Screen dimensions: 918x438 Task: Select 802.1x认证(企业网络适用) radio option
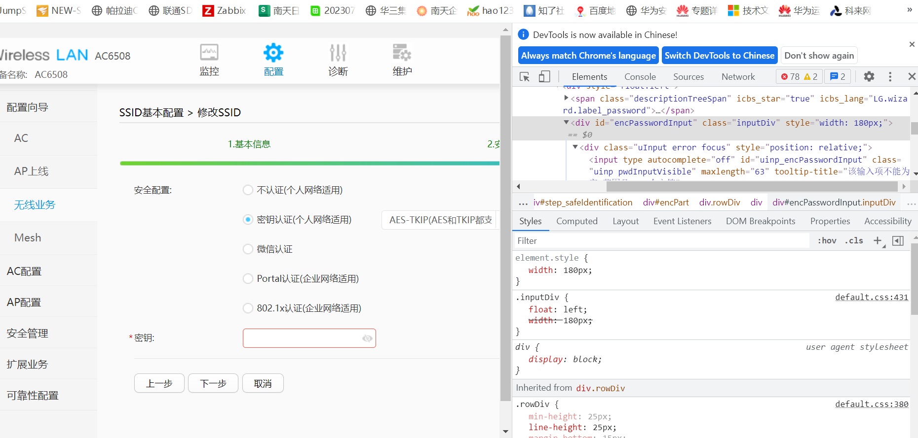(x=248, y=308)
